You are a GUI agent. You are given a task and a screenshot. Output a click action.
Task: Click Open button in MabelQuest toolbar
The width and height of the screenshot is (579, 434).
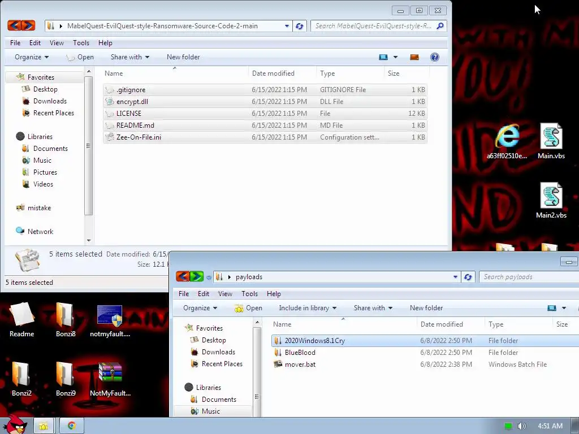pos(80,57)
